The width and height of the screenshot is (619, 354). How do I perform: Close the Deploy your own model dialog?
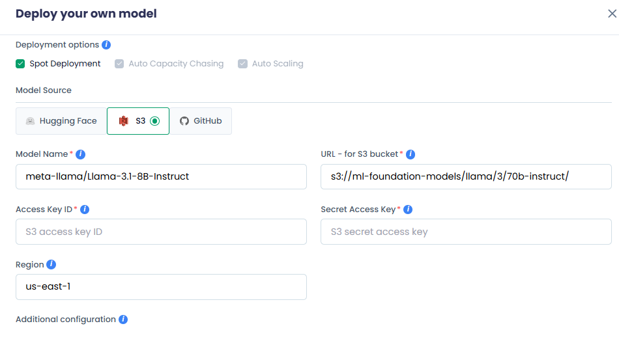click(x=612, y=14)
